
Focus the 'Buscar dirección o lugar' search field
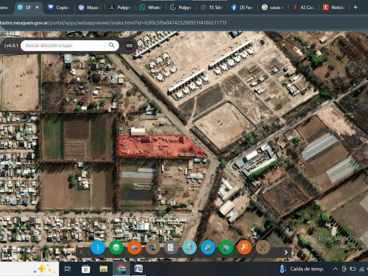click(64, 46)
